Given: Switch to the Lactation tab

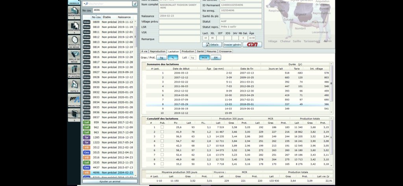Looking at the screenshot, I should pos(174,52).
